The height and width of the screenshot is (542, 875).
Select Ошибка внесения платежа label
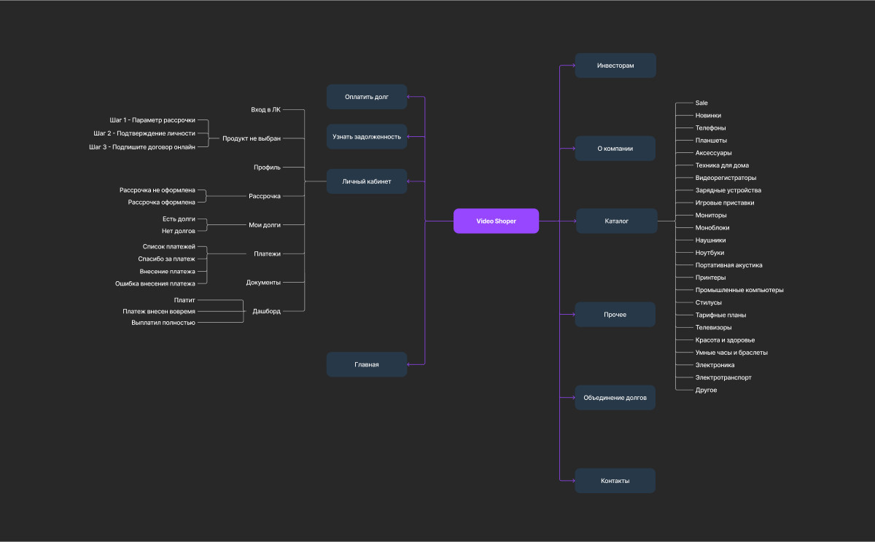(155, 284)
